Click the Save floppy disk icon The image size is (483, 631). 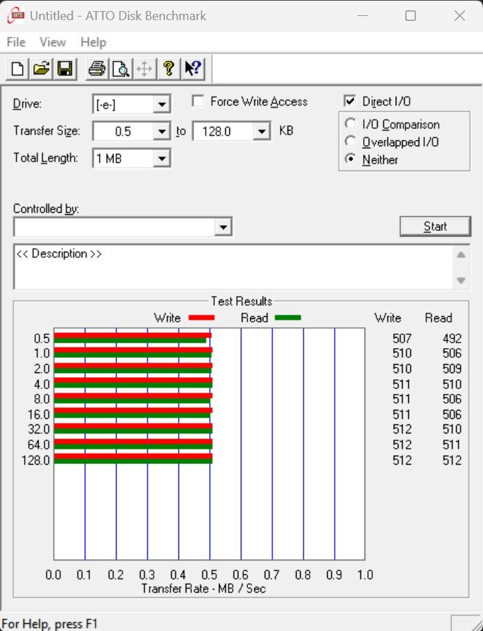tap(64, 69)
